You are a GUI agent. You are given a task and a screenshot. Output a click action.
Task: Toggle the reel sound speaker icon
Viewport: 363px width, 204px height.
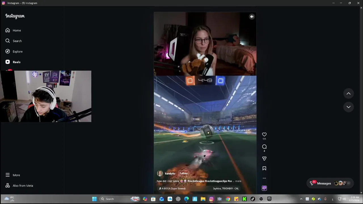[x=252, y=17]
